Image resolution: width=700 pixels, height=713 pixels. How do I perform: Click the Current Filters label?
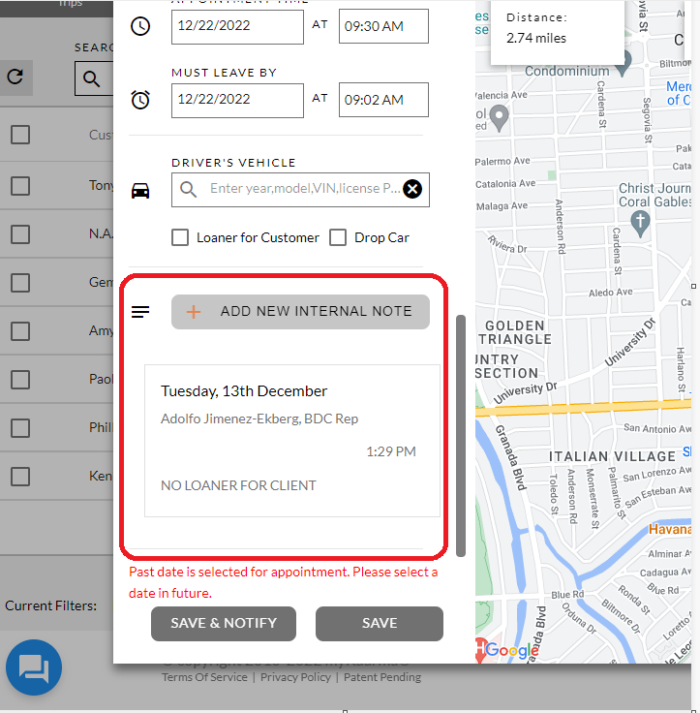pyautogui.click(x=51, y=606)
